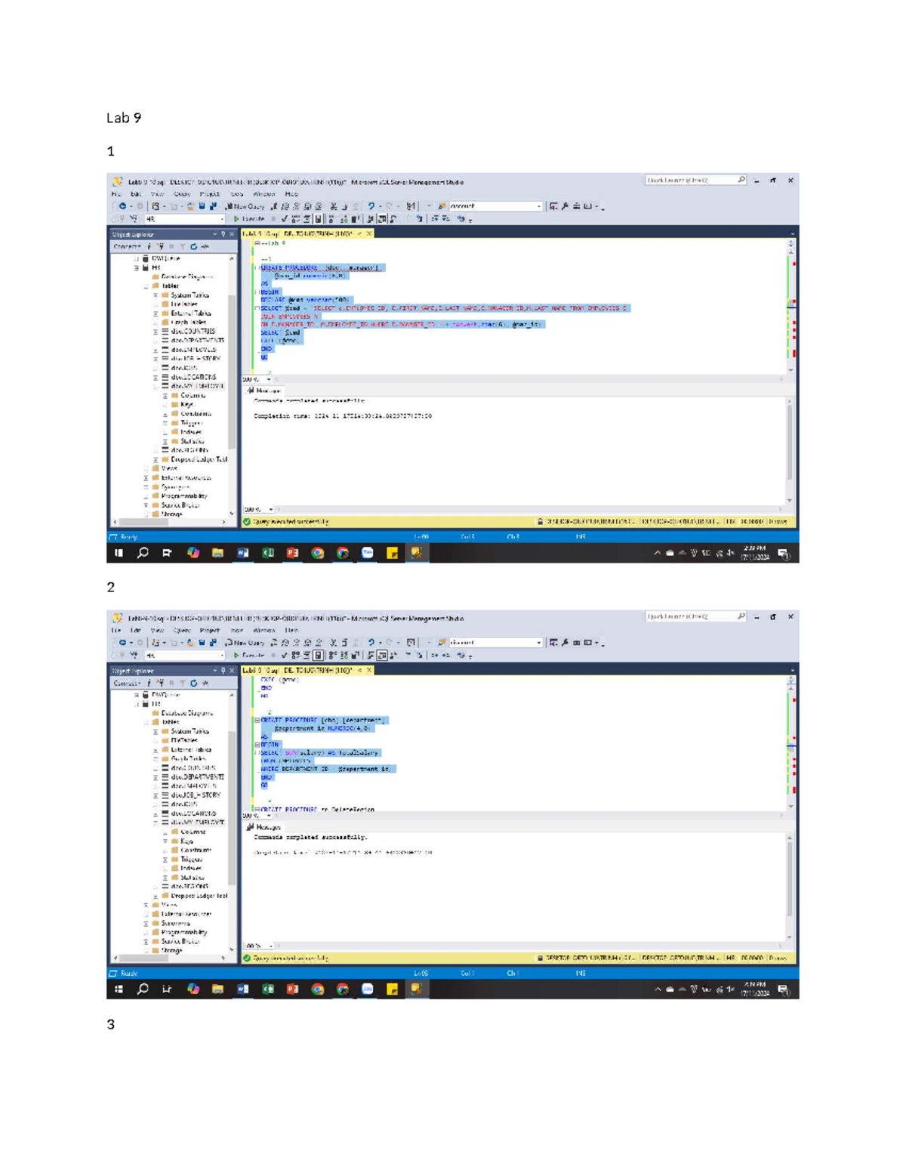Select the New Query toolbar icon
The image size is (906, 1173).
[x=247, y=205]
